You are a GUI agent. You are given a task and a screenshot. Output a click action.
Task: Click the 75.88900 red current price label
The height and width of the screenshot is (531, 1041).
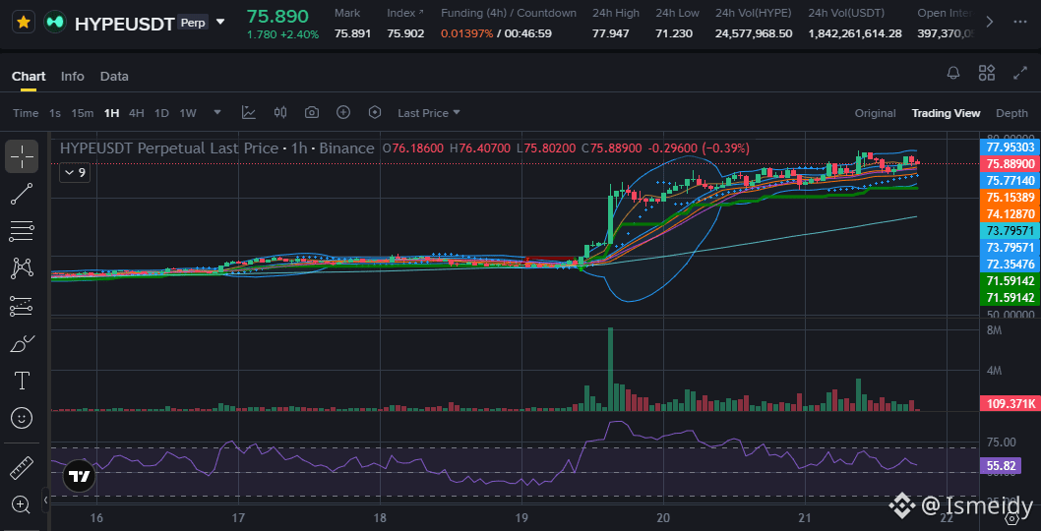(x=1010, y=164)
